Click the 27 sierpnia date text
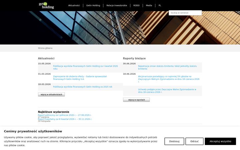 43,117
